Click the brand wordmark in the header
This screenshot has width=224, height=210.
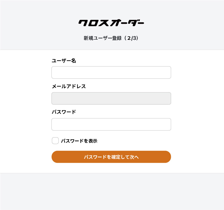coord(111,23)
